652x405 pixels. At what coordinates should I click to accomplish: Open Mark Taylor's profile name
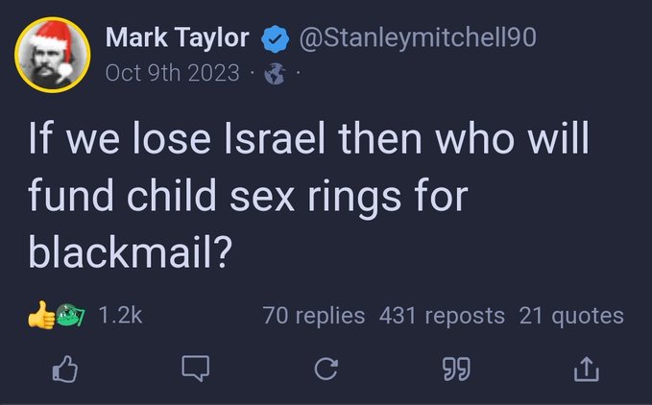click(177, 38)
